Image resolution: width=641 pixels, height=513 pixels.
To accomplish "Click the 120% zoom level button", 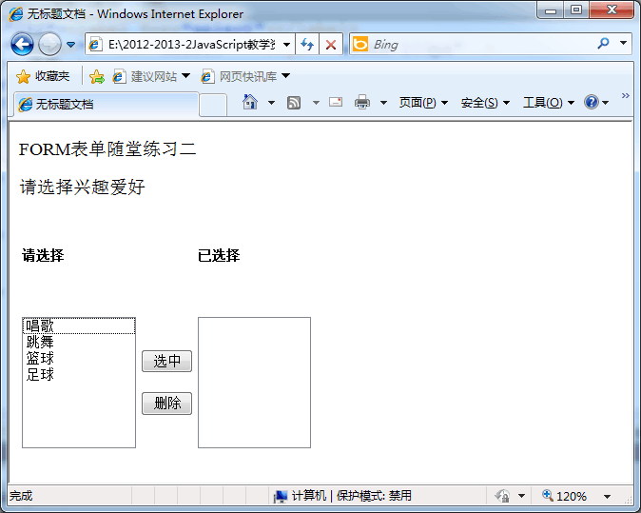I will [565, 496].
